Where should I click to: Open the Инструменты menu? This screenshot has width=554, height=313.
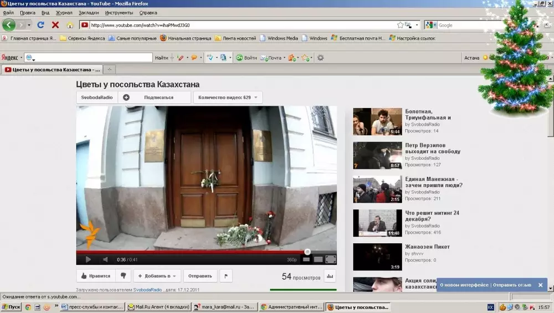coord(119,12)
